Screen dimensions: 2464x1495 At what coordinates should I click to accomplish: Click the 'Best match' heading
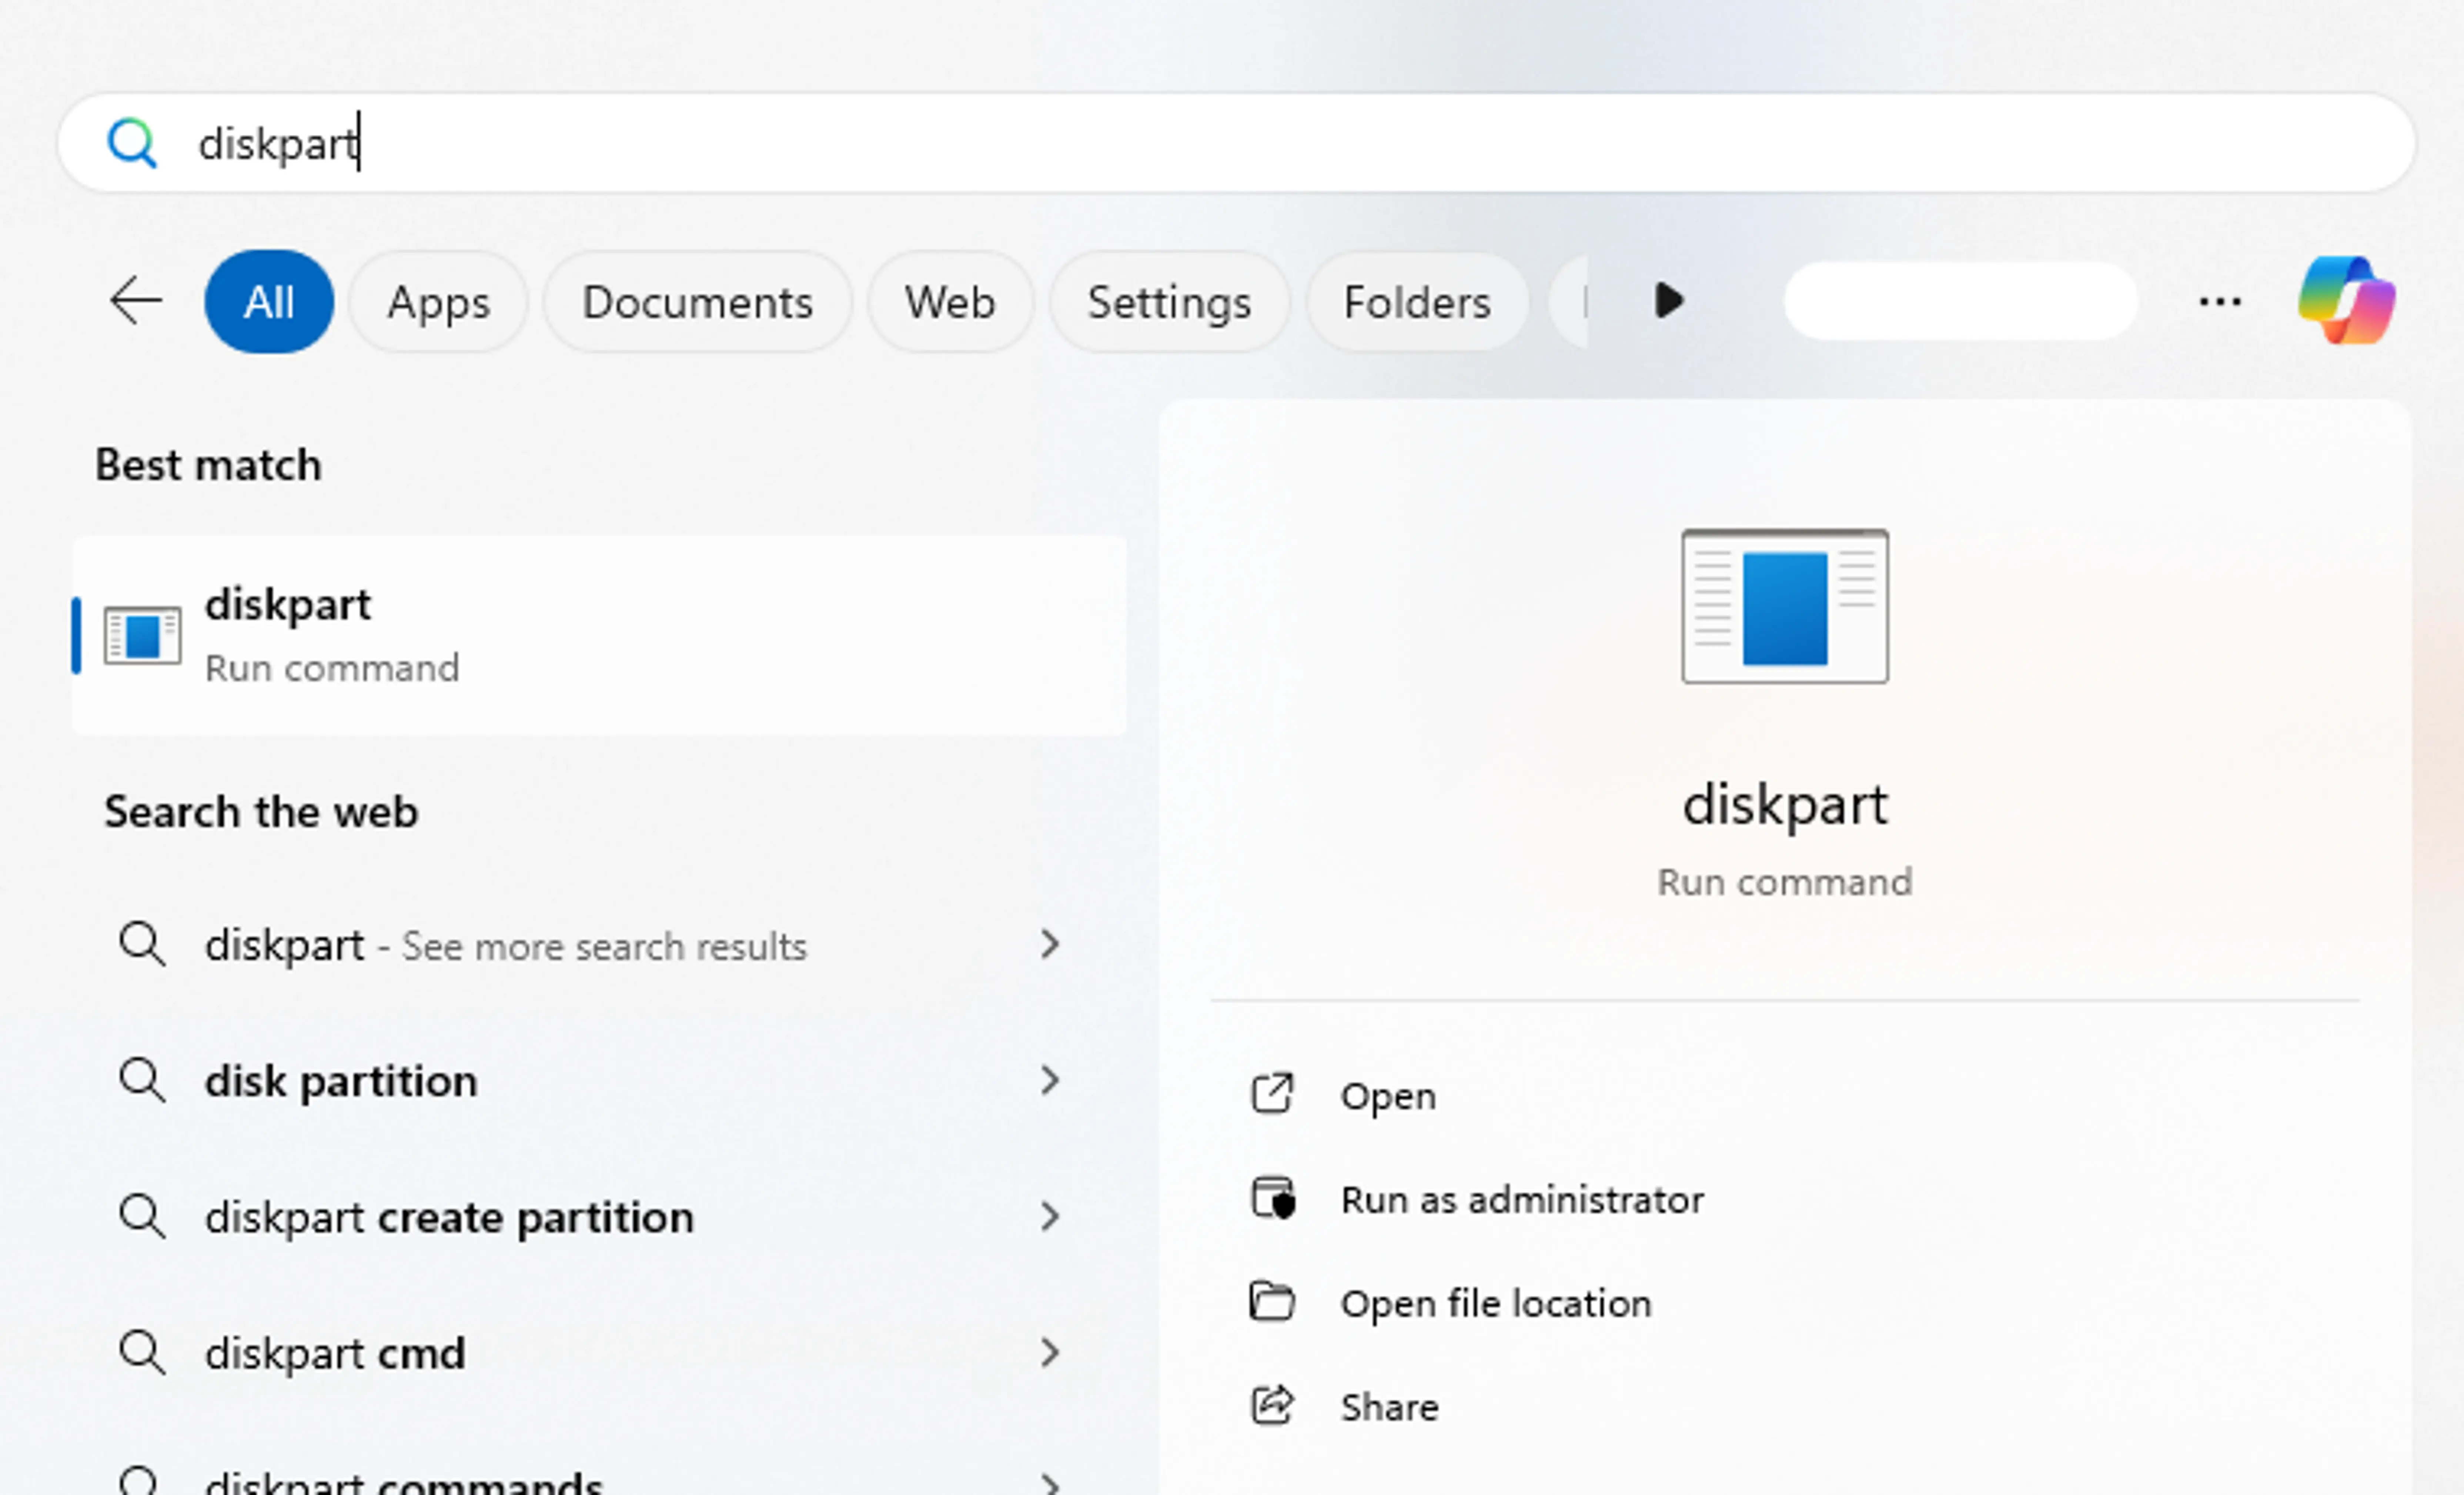coord(208,465)
